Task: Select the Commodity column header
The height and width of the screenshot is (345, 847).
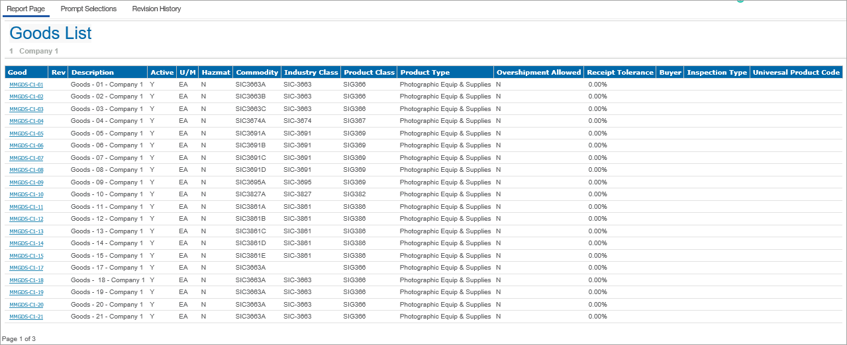Action: [x=257, y=73]
